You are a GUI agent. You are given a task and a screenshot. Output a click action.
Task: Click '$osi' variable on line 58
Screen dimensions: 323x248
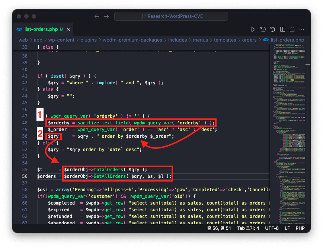point(43,190)
